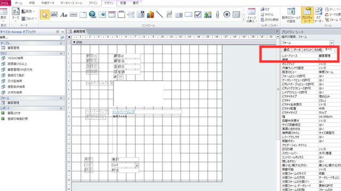
Task: Insert a chart control
Action: (x=150, y=14)
